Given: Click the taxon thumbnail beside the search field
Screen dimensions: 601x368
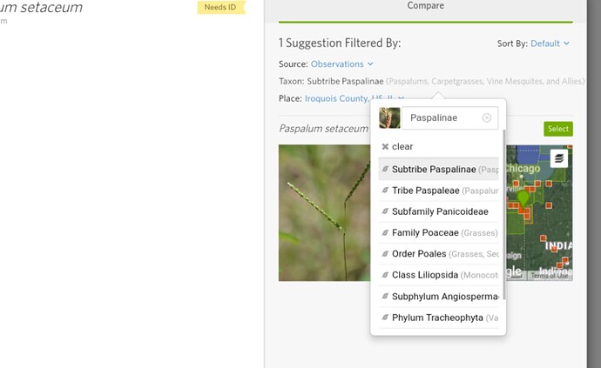Looking at the screenshot, I should [x=389, y=117].
